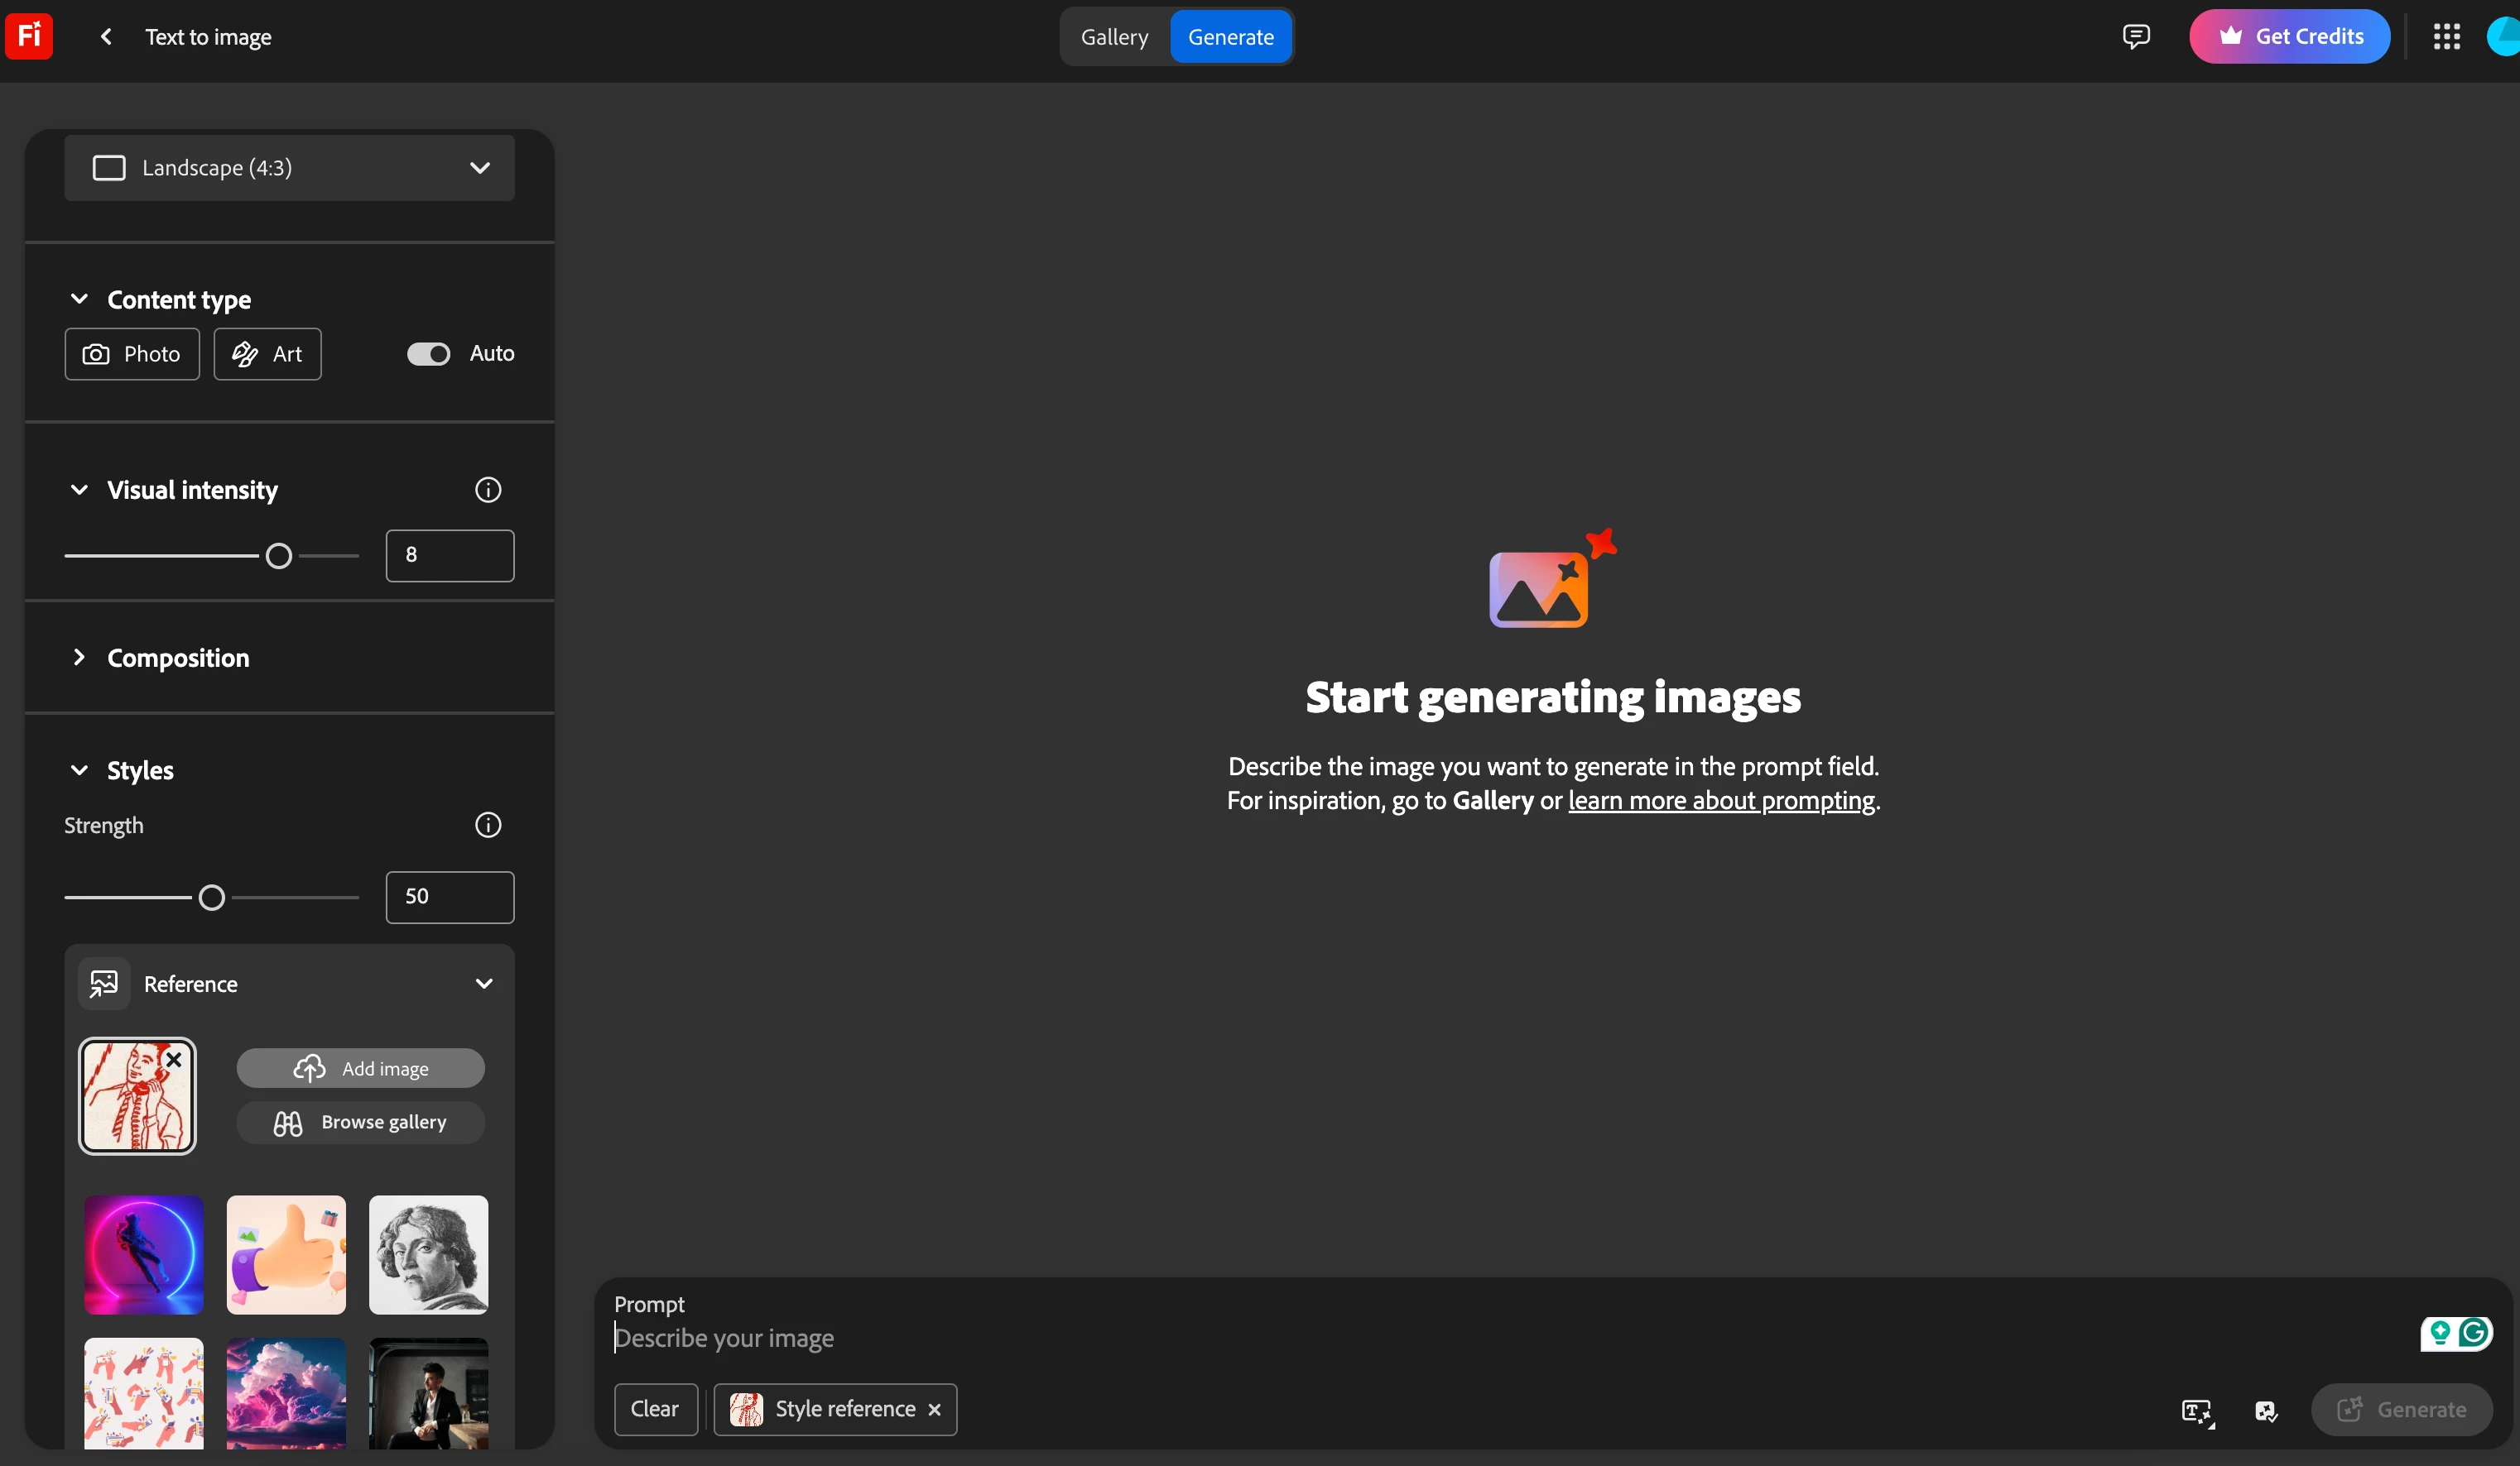Show Visual intensity info tooltip
The image size is (2520, 1466).
pos(488,490)
